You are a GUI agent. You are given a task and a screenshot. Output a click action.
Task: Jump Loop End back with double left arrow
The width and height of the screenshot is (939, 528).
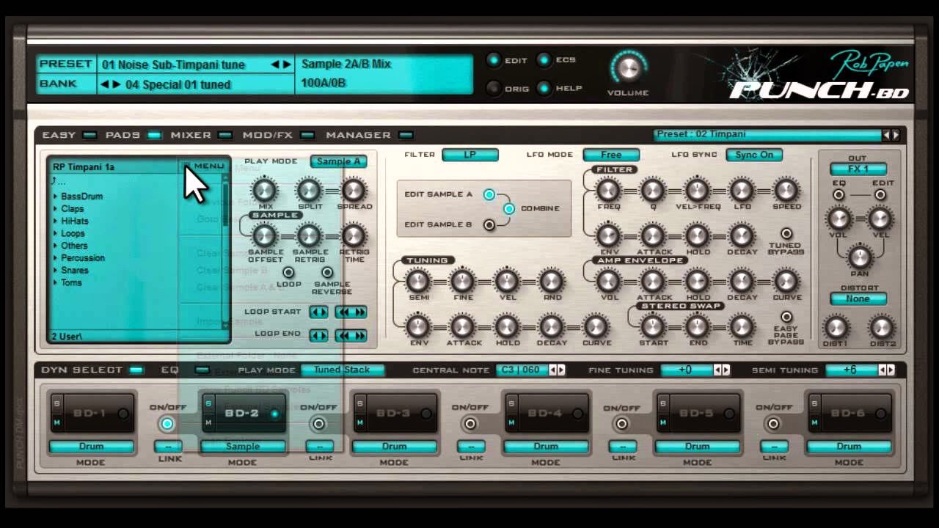pos(343,336)
